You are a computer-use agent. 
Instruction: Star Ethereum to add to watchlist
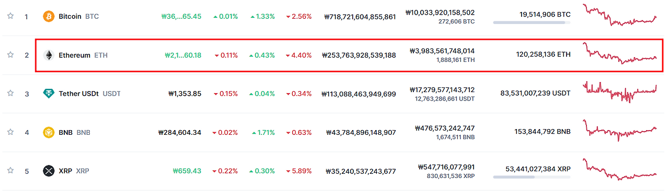(10, 55)
